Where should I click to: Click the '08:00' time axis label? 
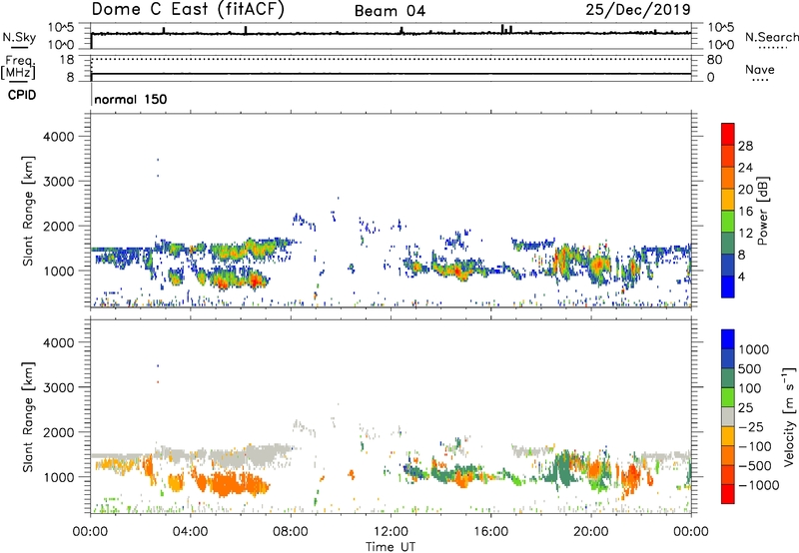coord(290,532)
